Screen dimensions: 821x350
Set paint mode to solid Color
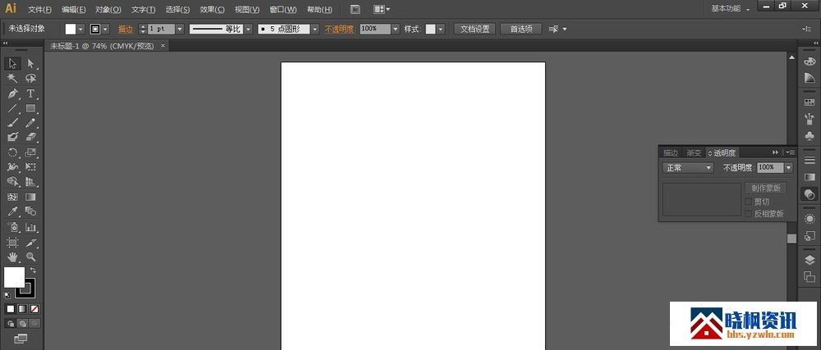tap(10, 309)
